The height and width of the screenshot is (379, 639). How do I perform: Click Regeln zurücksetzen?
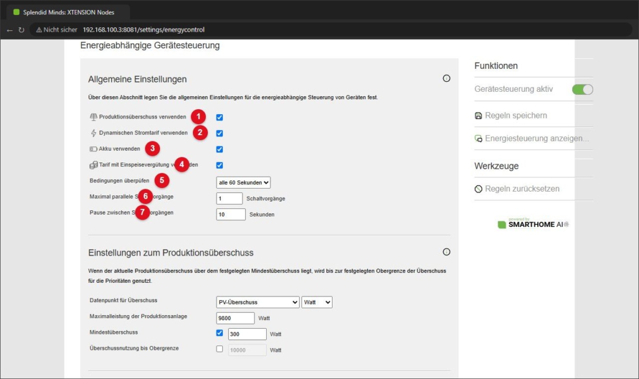[x=522, y=189]
